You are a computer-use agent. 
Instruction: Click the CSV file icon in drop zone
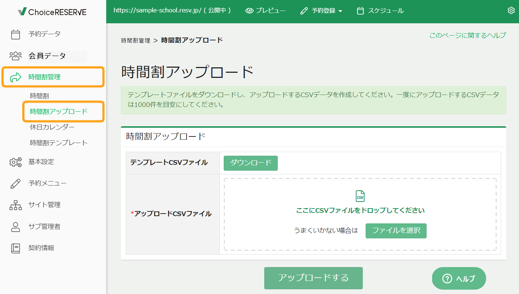tap(360, 196)
